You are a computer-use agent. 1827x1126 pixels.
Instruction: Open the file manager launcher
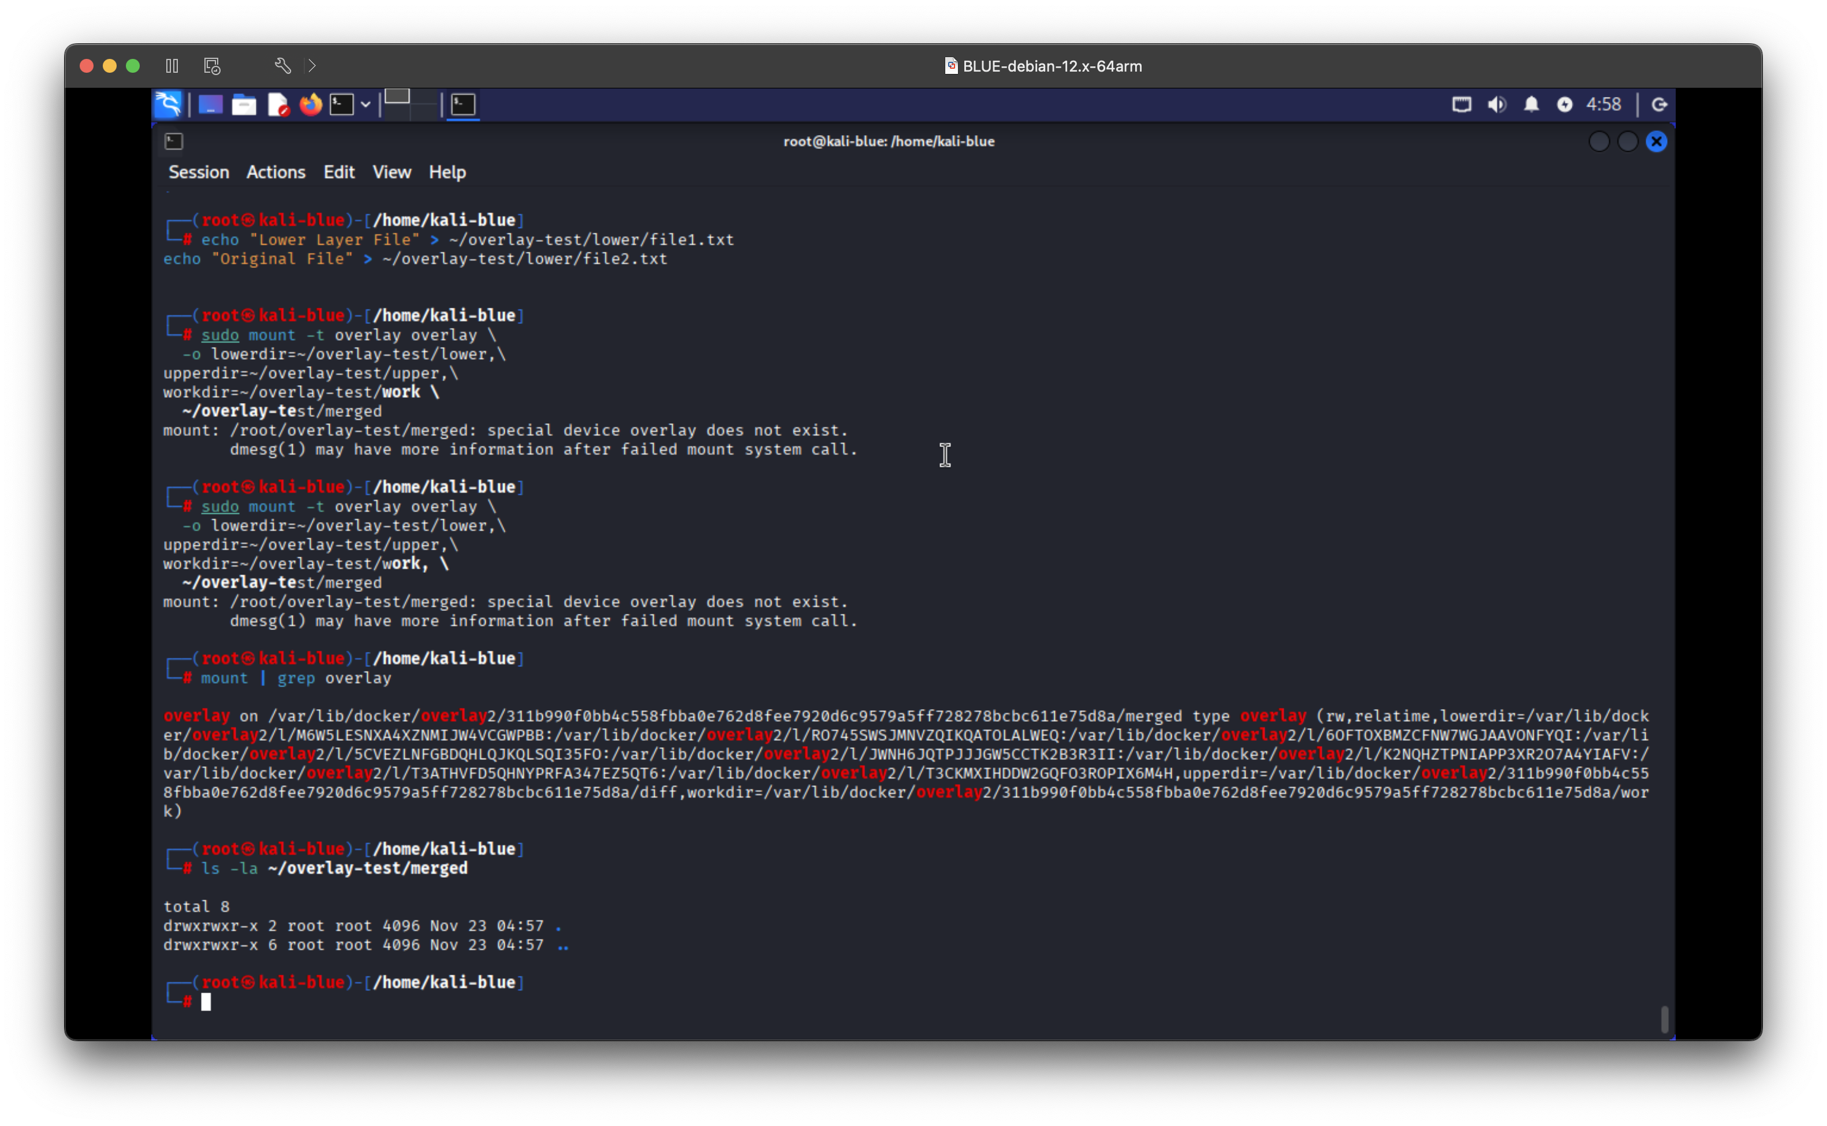point(244,105)
